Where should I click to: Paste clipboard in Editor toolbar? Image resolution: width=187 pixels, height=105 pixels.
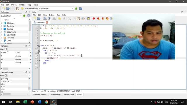[x=78, y=18]
